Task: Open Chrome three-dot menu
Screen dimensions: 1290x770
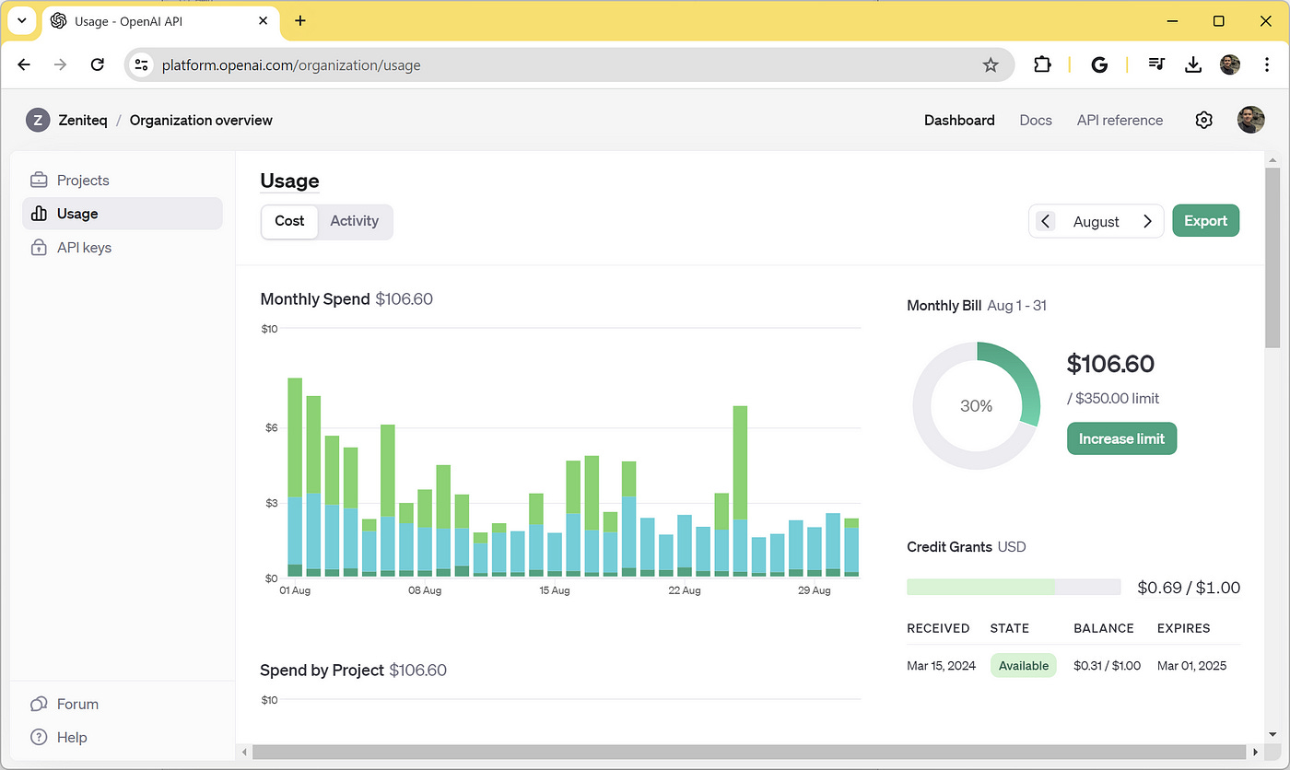Action: (1267, 64)
